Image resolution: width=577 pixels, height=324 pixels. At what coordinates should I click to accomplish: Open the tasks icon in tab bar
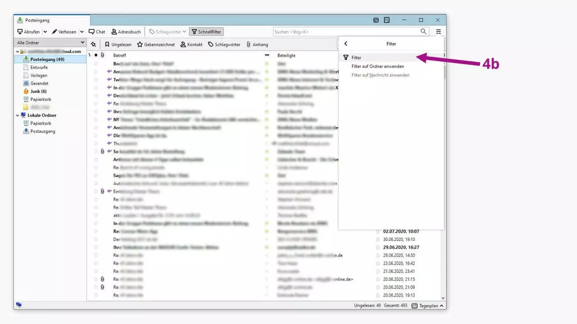[387, 20]
